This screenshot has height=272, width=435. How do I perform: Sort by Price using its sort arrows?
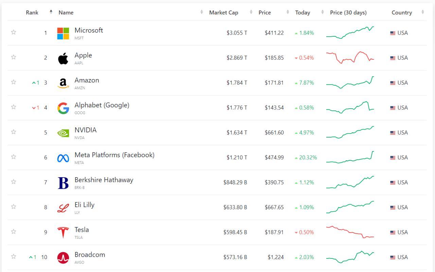288,12
